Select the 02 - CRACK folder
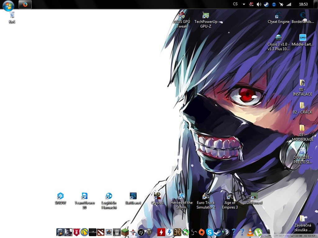The width and height of the screenshot is (318, 238). pos(302,108)
